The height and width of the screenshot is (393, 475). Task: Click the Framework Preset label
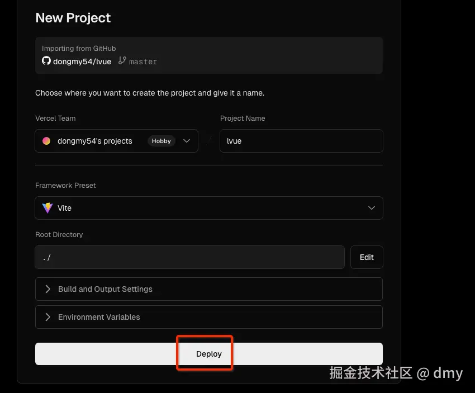tap(65, 186)
